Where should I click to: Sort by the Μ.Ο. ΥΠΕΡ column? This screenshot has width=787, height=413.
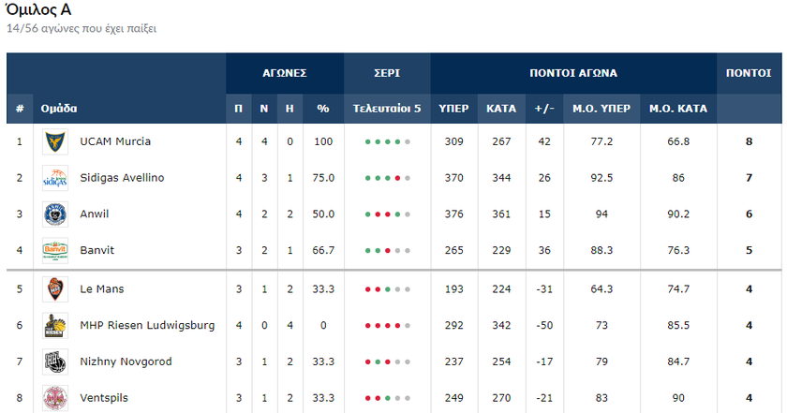603,109
